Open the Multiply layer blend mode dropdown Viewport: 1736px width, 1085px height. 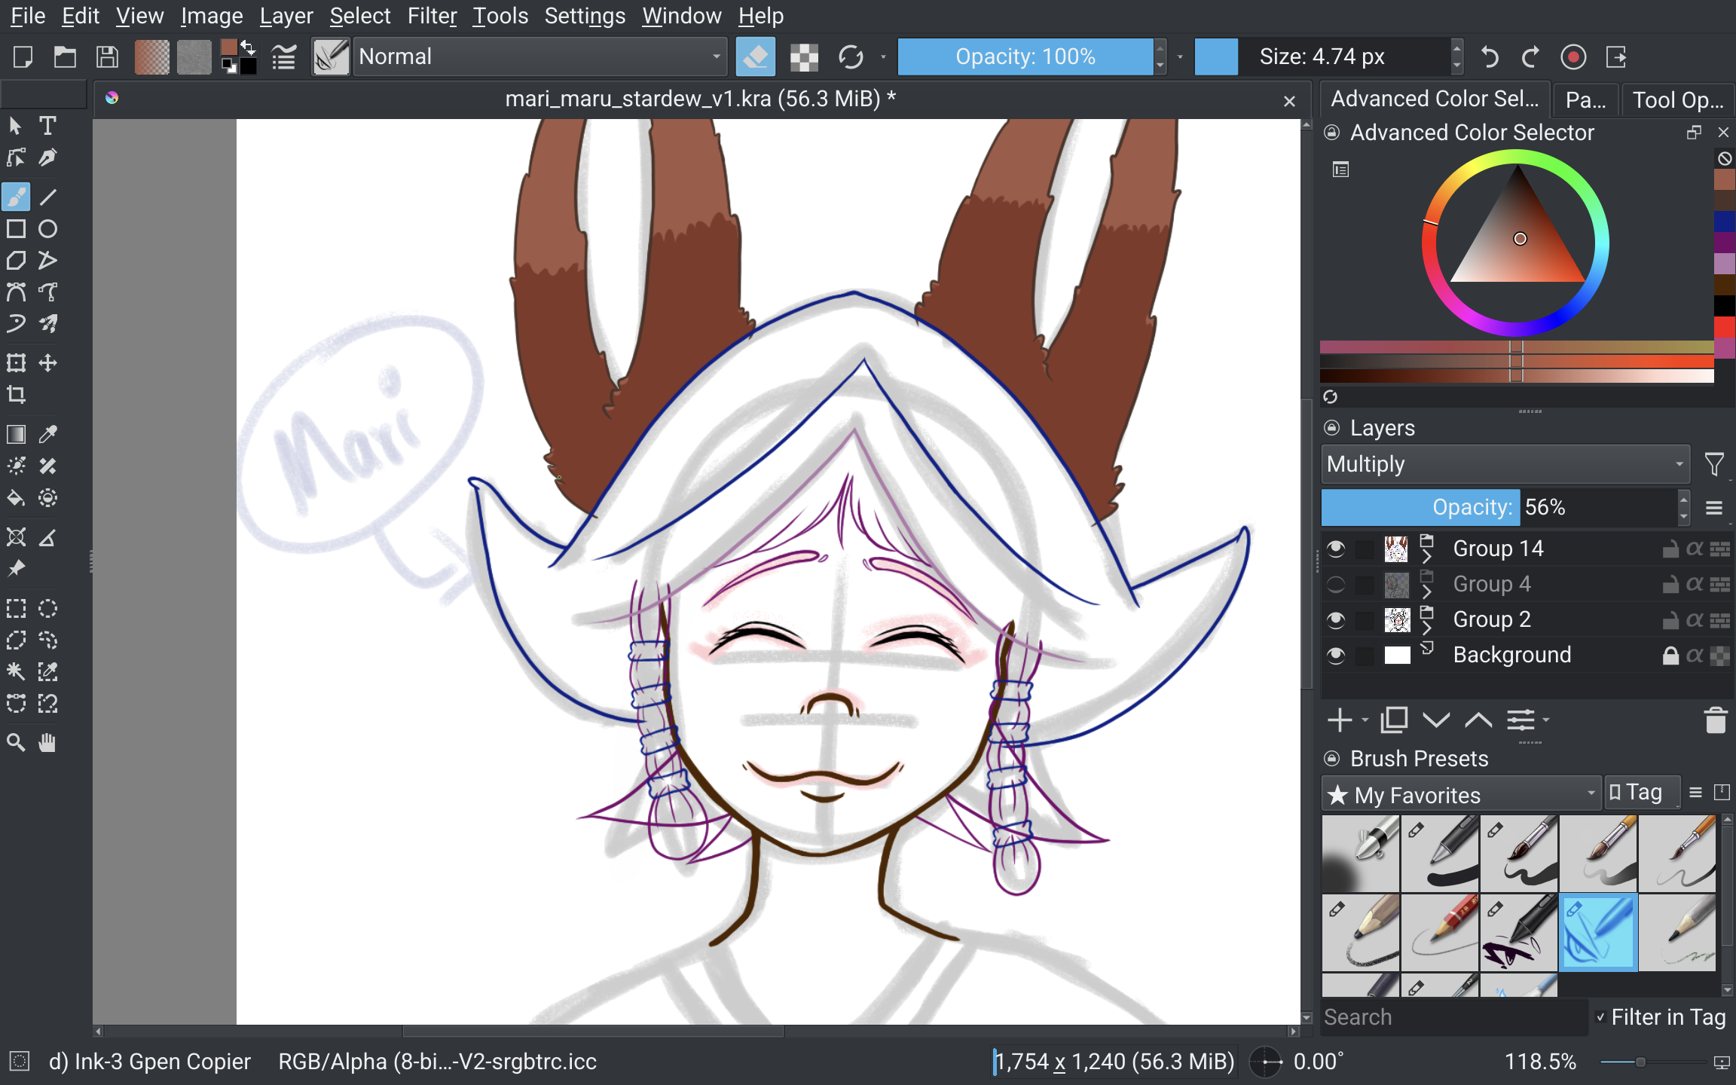coord(1505,464)
